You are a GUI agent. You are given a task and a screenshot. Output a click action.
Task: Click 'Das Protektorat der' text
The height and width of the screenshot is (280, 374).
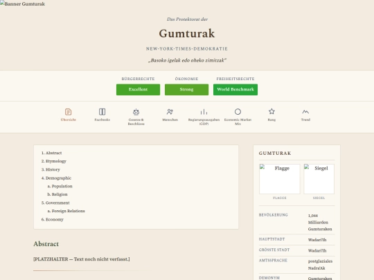click(x=187, y=19)
